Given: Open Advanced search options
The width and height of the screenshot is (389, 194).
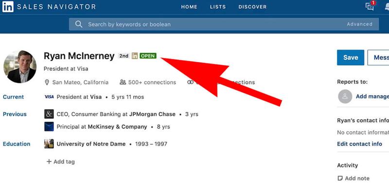Looking at the screenshot, I should 359,24.
